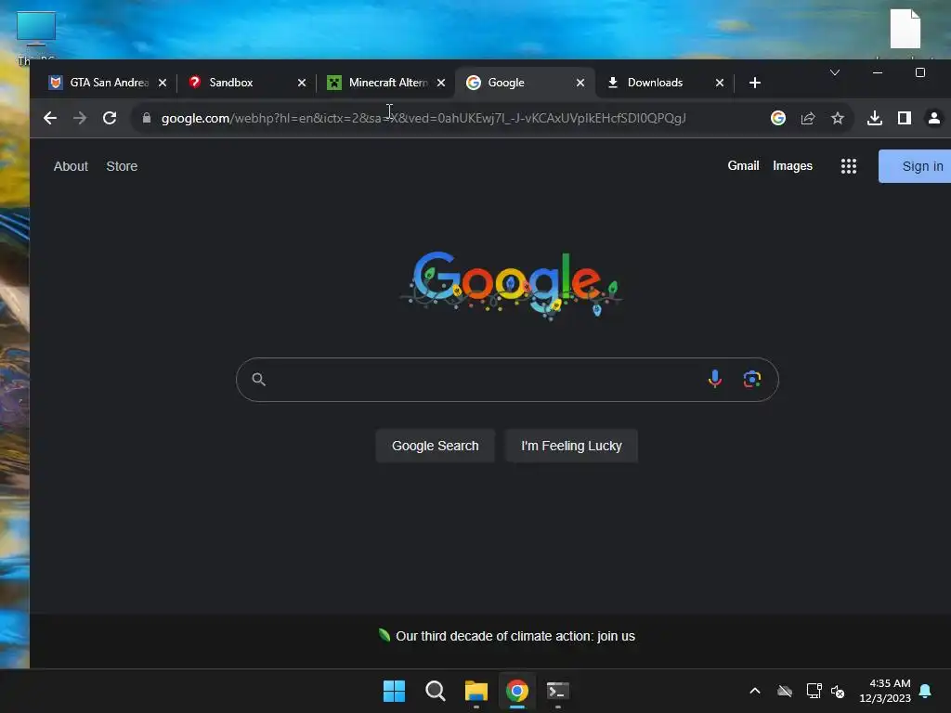Expand the tab search chevron
This screenshot has width=951, height=713.
835,72
